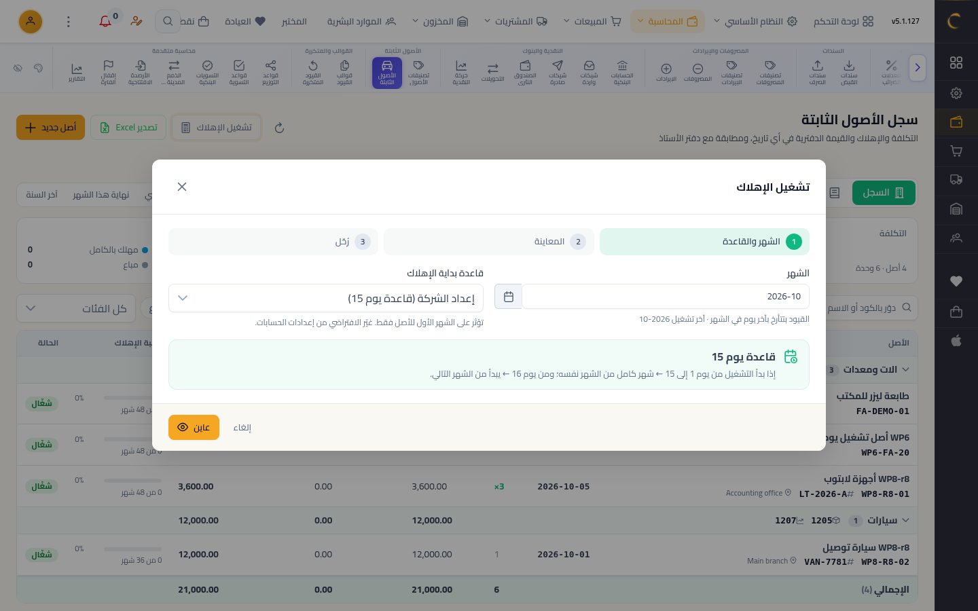Click إلغاء to cancel the dialog
Viewport: 978px width, 611px height.
pyautogui.click(x=242, y=428)
